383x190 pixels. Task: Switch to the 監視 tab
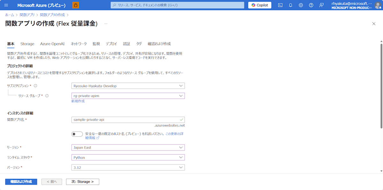96,44
